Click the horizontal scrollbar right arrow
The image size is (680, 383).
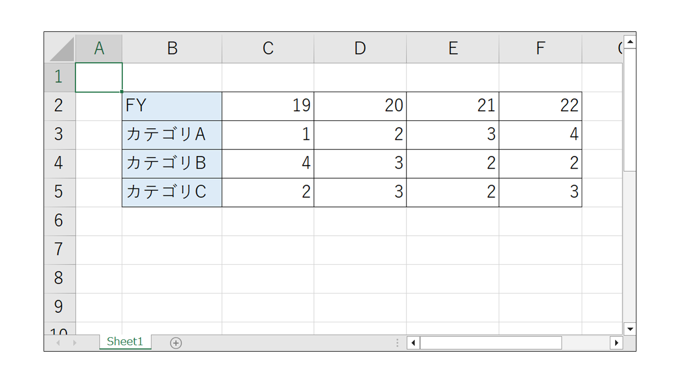click(616, 343)
